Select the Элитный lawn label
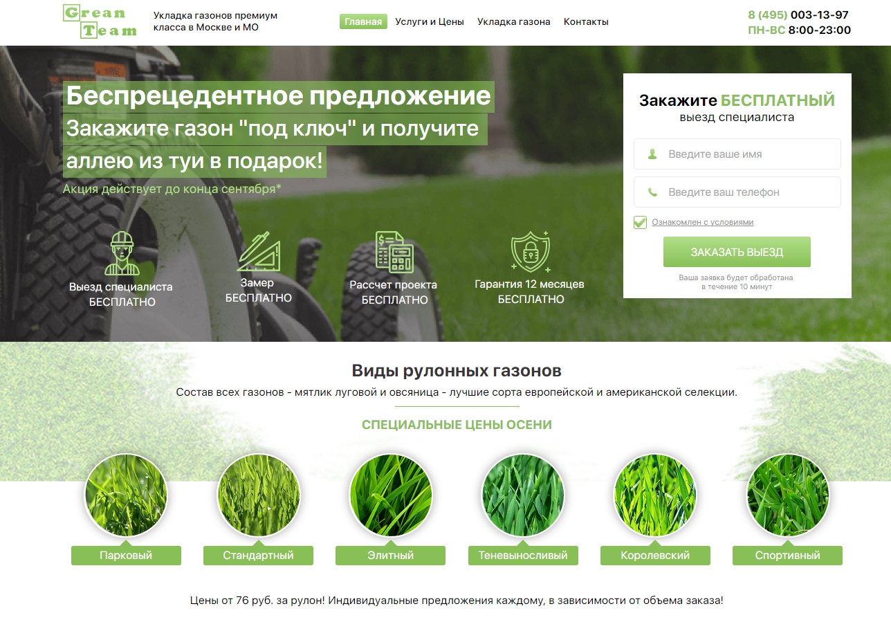 tap(390, 556)
